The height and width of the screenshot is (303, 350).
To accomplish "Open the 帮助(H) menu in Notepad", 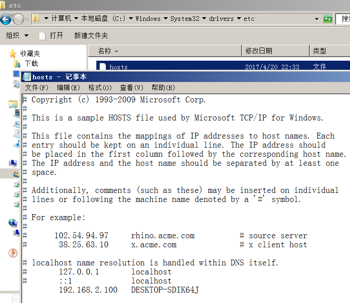I will pos(163,87).
